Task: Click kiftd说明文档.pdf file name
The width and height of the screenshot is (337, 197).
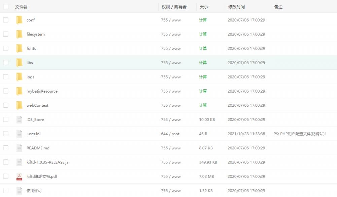Action: coord(42,177)
